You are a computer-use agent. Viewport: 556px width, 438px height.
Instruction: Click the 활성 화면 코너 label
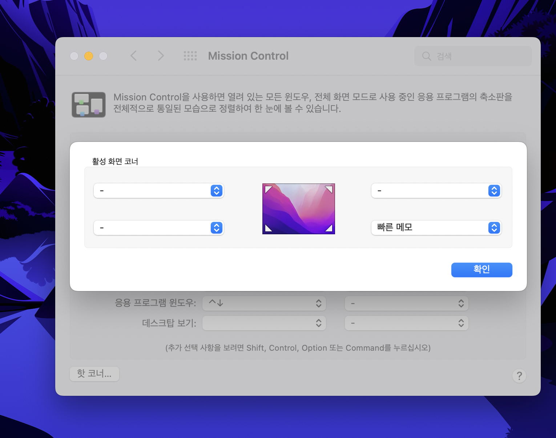[x=115, y=161]
